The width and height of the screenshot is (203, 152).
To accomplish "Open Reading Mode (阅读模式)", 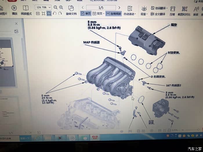I will coord(26,8).
